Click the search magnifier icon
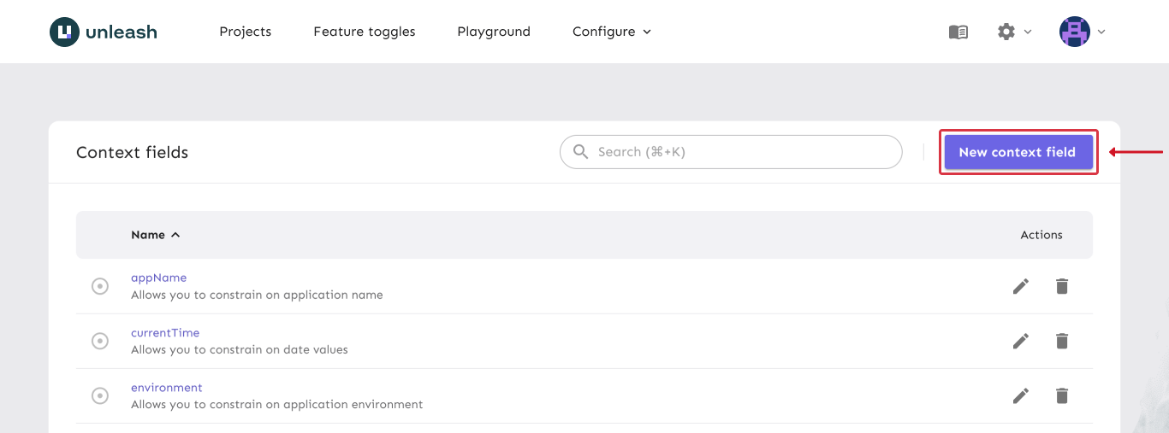 click(580, 152)
